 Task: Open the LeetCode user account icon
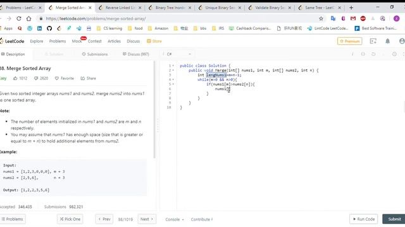[x=402, y=41]
